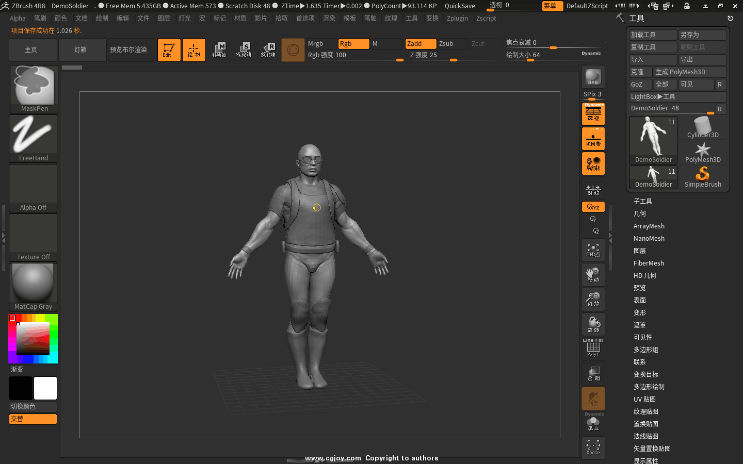Click the Save As (另存为) button
Viewport: 743px width, 464px height.
[703, 35]
